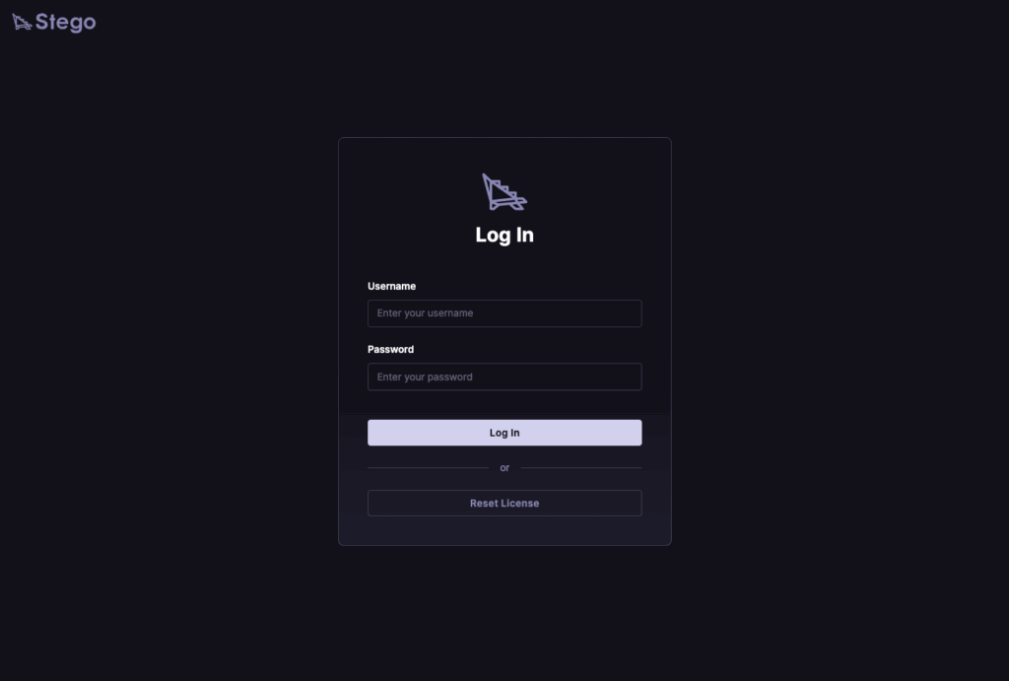This screenshot has width=1009, height=681.
Task: Click the Password field label
Action: point(390,349)
